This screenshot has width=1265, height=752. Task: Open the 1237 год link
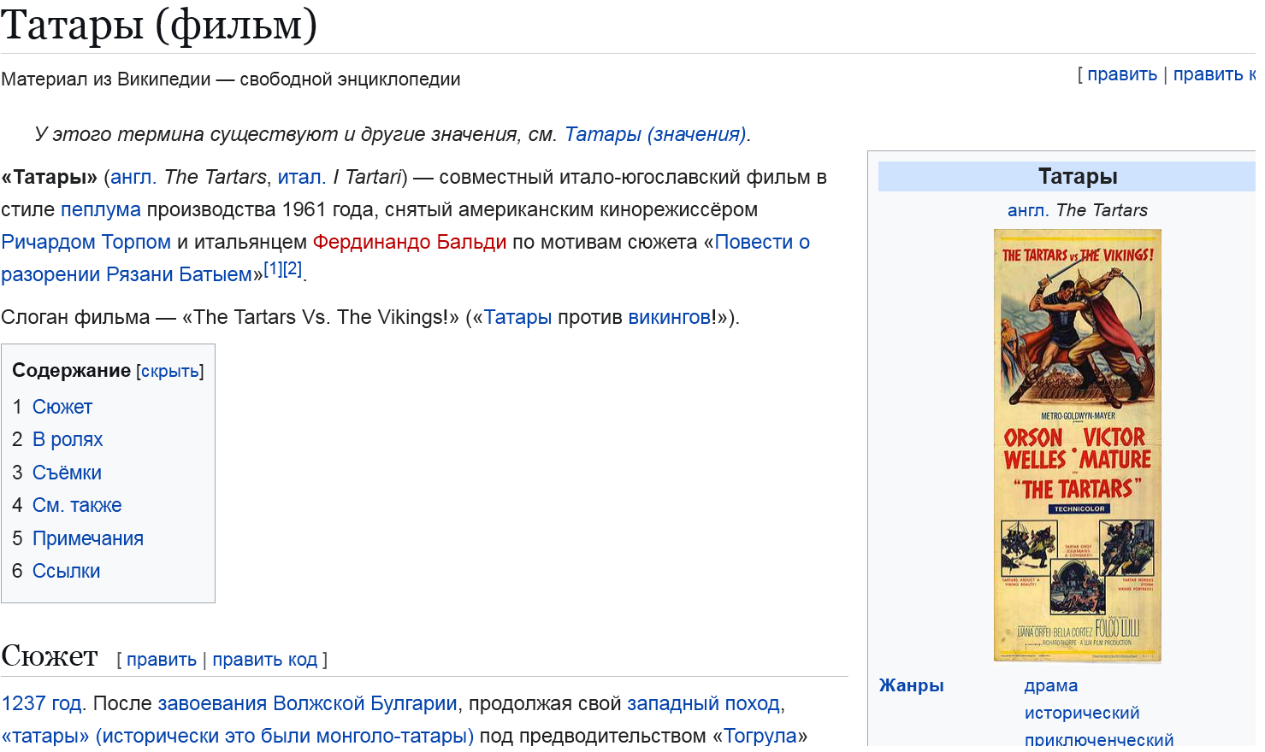(x=42, y=703)
